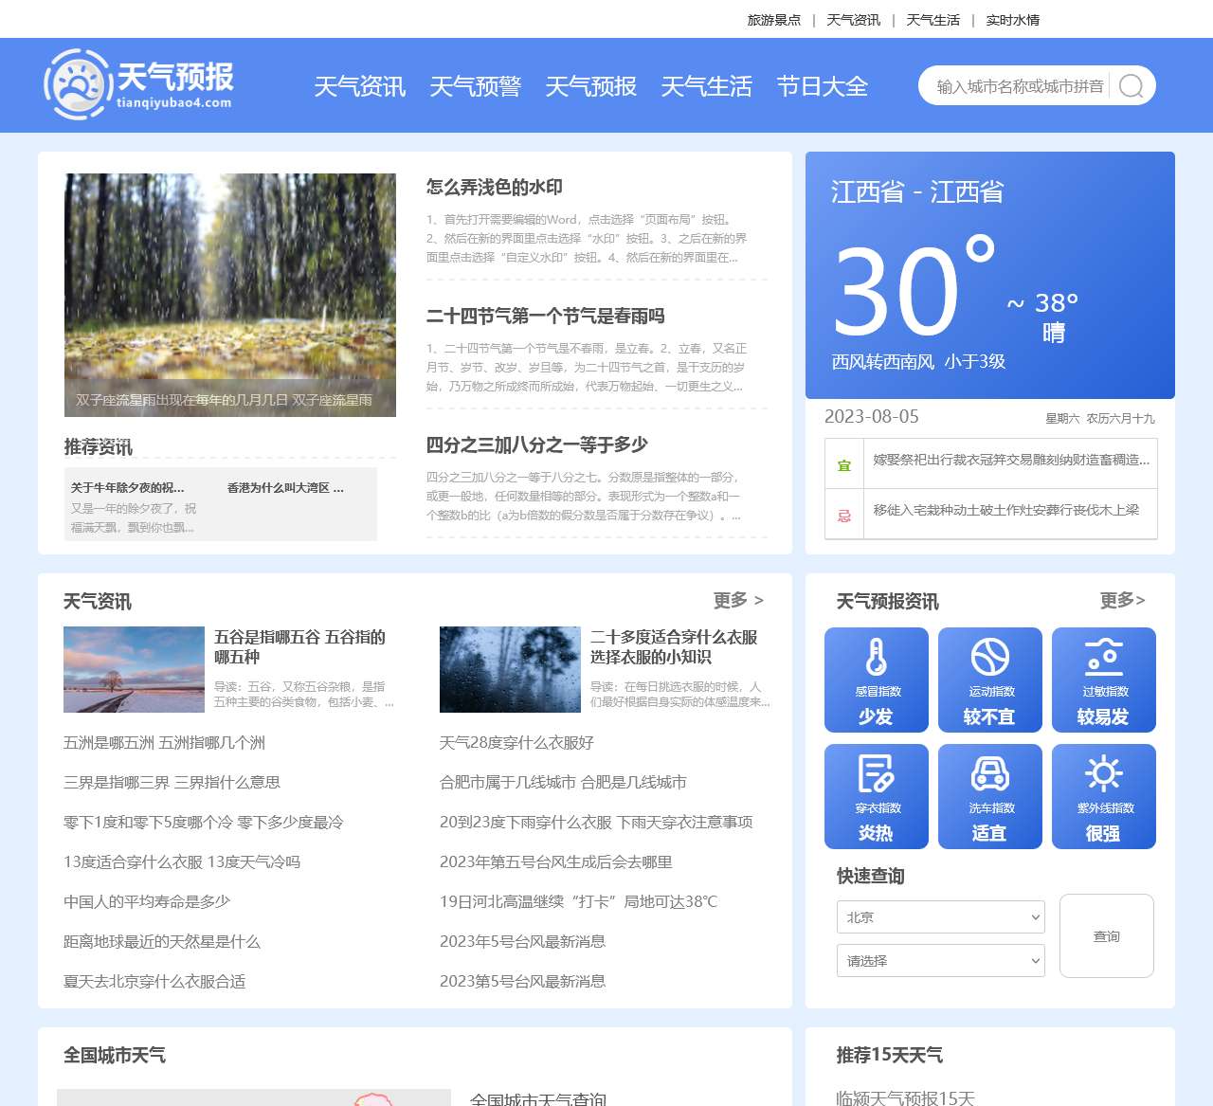
Task: Open 五谷是指哪五谷 article headline
Action: pyautogui.click(x=299, y=646)
